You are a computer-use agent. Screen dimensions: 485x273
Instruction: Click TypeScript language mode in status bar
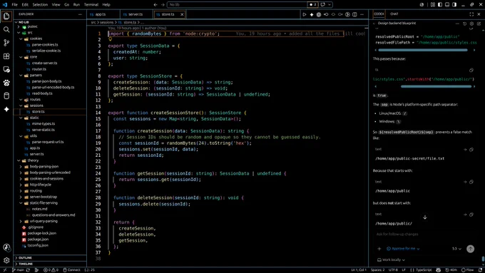(423, 270)
